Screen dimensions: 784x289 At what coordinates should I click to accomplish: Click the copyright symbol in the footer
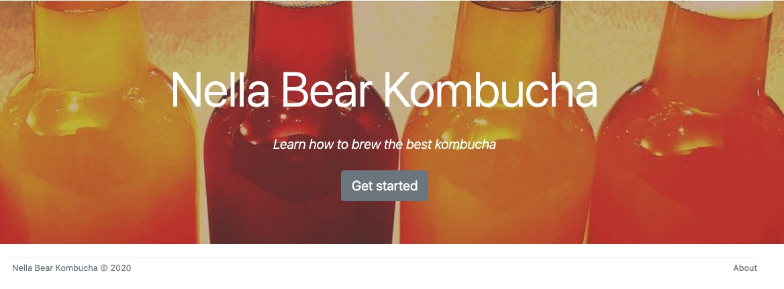tap(104, 268)
